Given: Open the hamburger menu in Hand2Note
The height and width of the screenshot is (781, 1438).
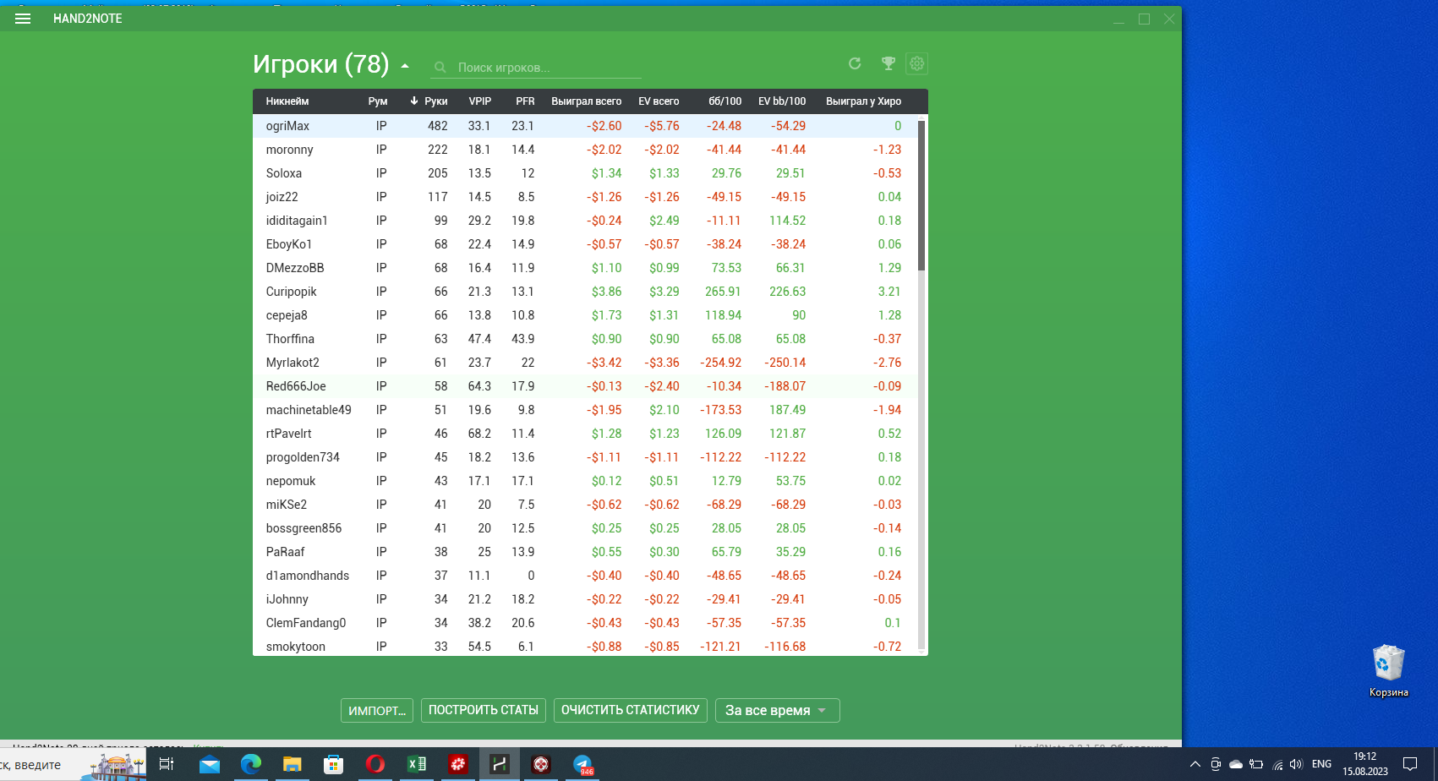Looking at the screenshot, I should [x=23, y=19].
